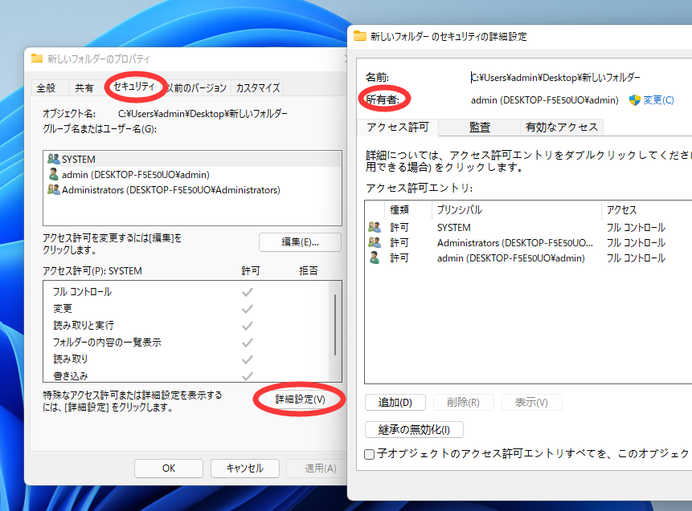Click the SYSTEM entry icon in アクセス許可エントリ
The image size is (692, 511).
[375, 227]
